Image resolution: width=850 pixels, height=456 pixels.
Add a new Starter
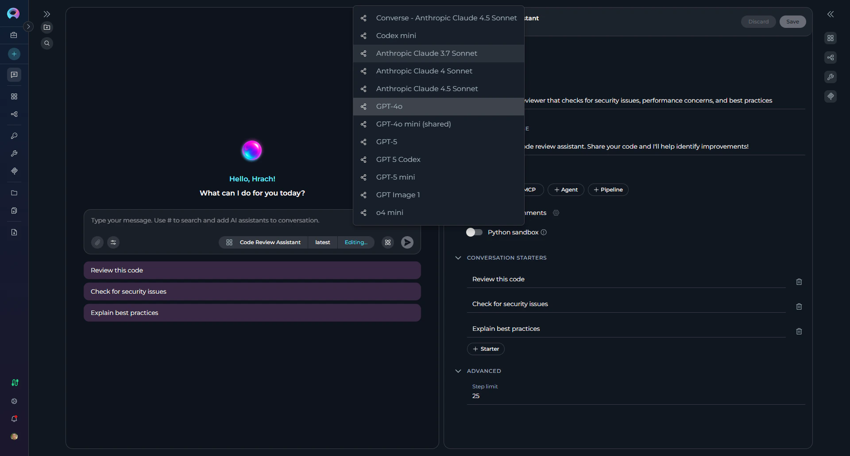(x=485, y=349)
